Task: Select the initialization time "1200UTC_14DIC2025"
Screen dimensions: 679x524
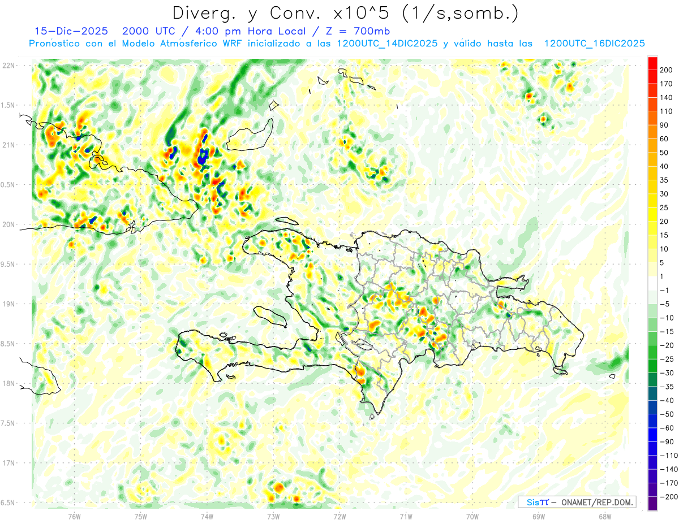Action: (x=386, y=44)
